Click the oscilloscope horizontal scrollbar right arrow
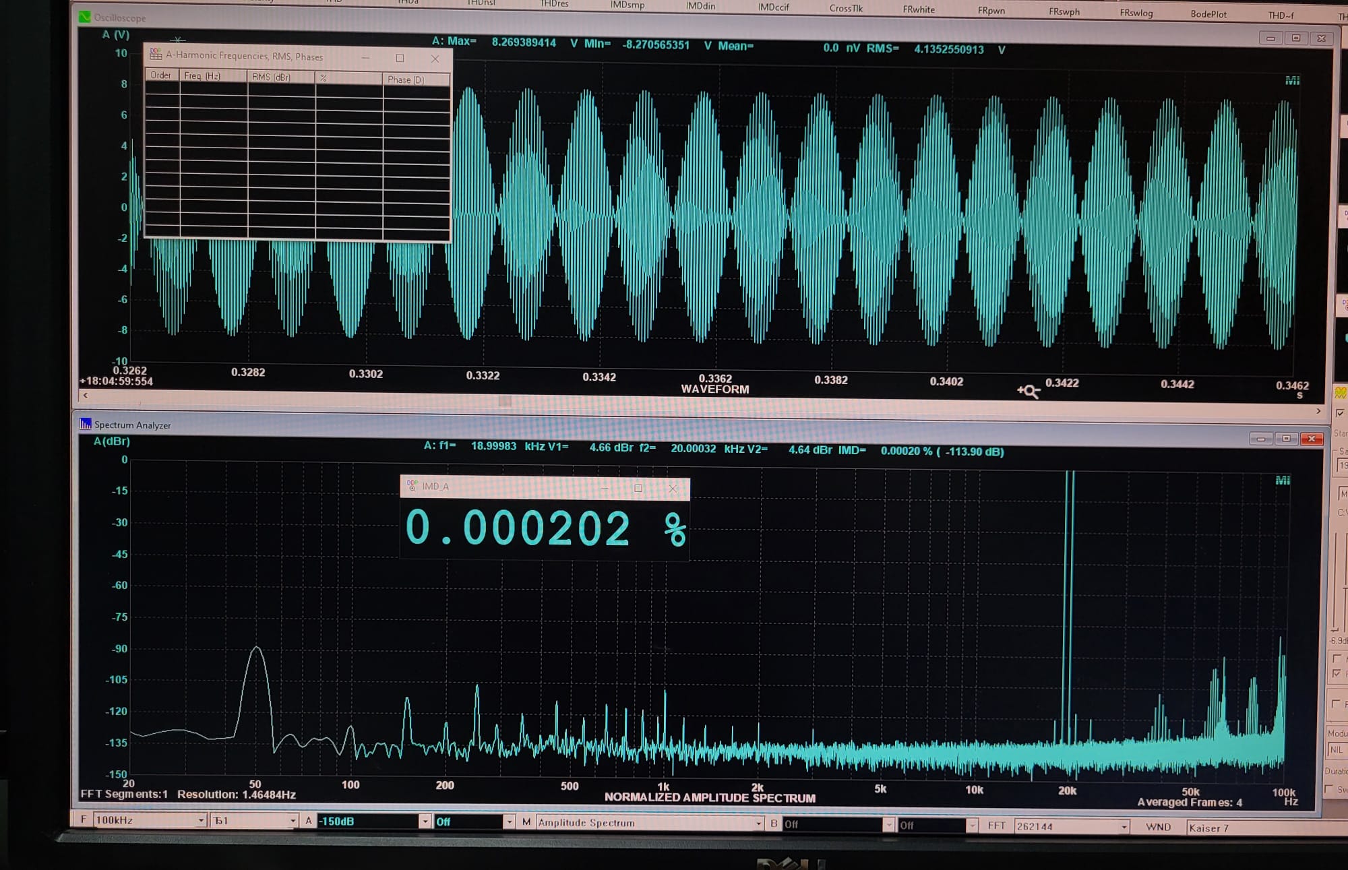1348x870 pixels. (1318, 410)
